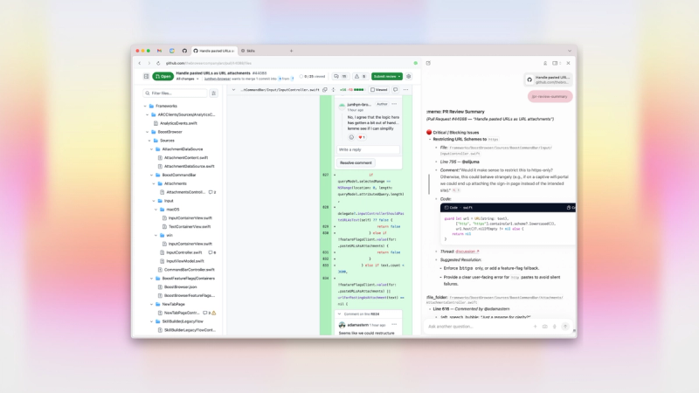Collapse the InputController.swift diff
This screenshot has height=393, width=699.
click(x=233, y=90)
